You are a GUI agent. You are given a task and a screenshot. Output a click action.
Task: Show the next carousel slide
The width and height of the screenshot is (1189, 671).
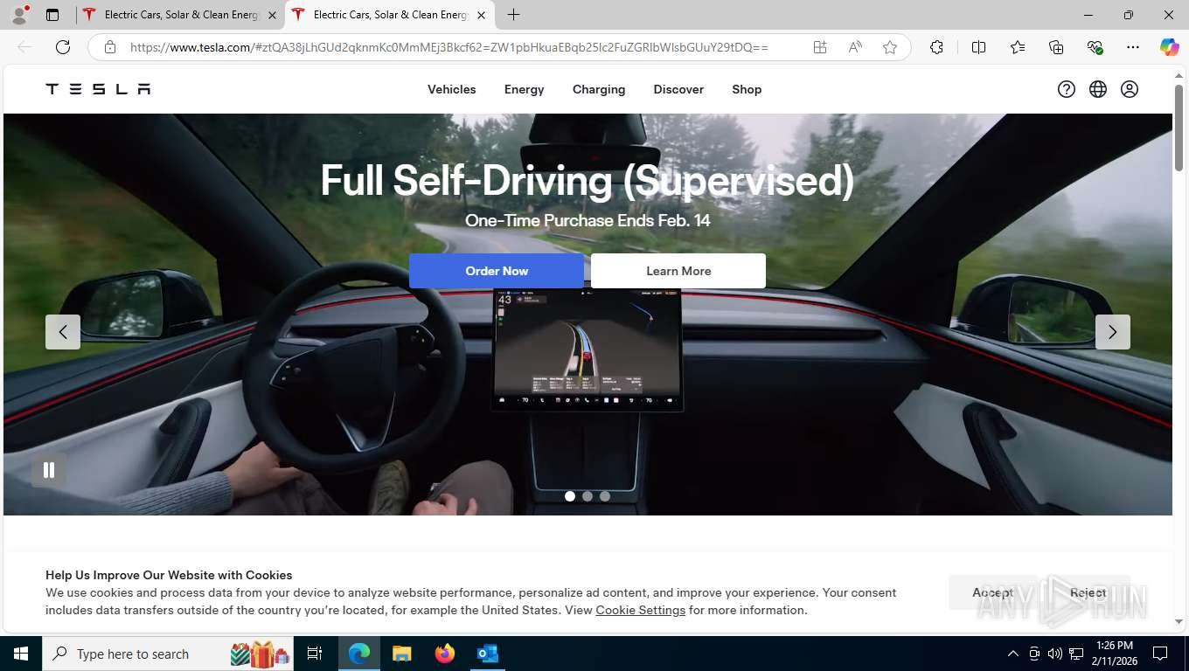(1113, 332)
